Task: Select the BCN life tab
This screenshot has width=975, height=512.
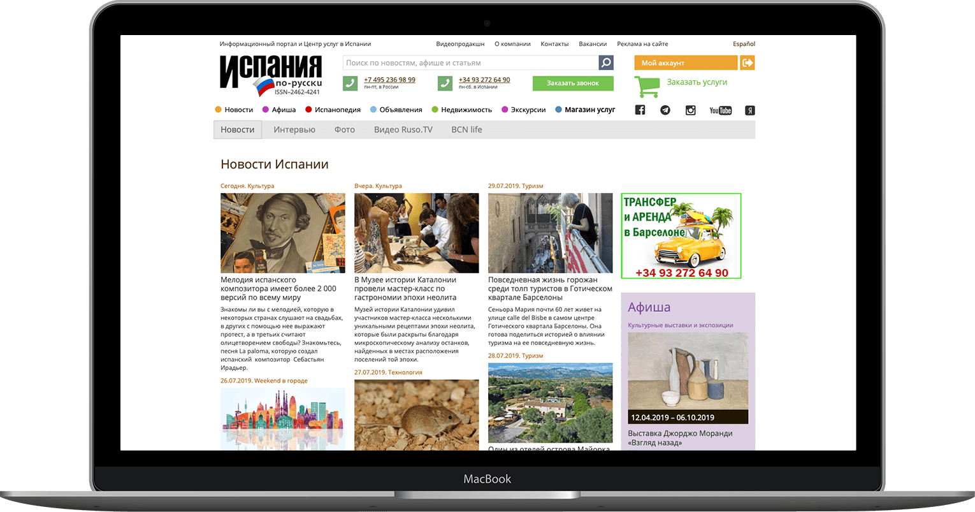Action: click(x=466, y=129)
